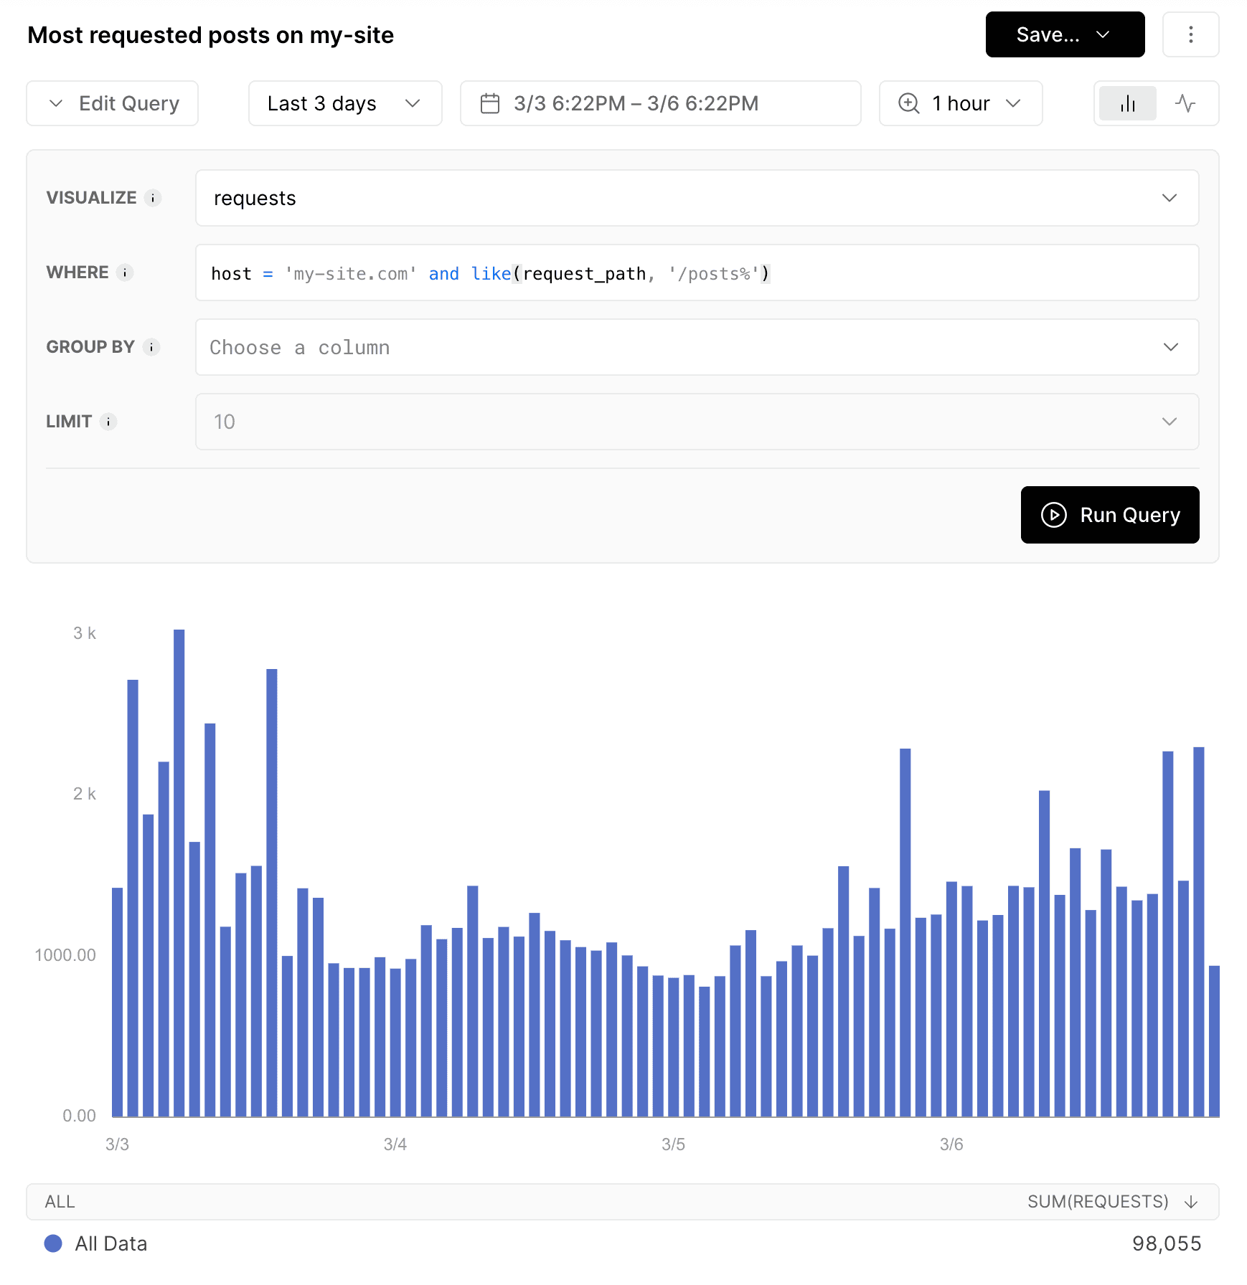Switch chart to bar view

coord(1126,103)
